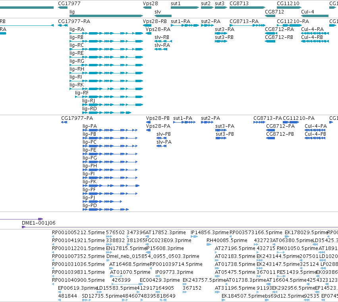This screenshot has width=338, height=302.
Task: Click the IP09773.3prime EST label
Action: (174, 272)
